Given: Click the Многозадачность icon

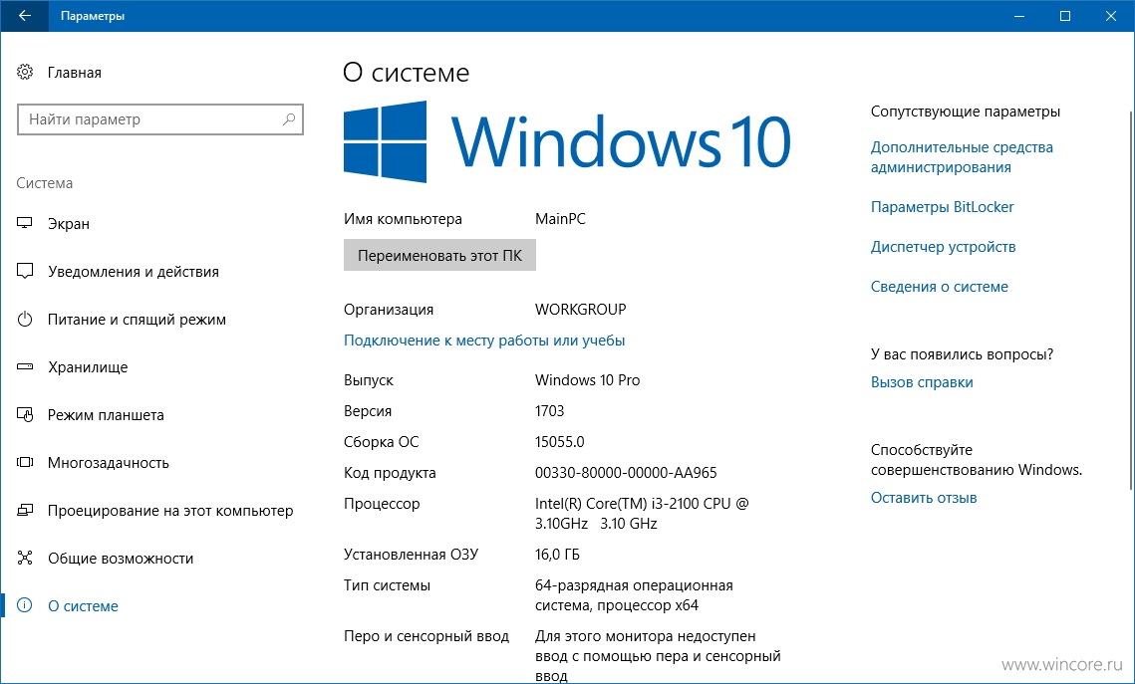Looking at the screenshot, I should 25,463.
